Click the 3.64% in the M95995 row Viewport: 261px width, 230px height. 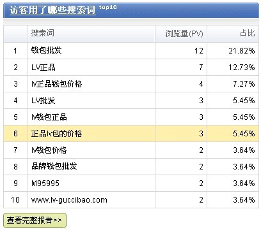click(244, 183)
